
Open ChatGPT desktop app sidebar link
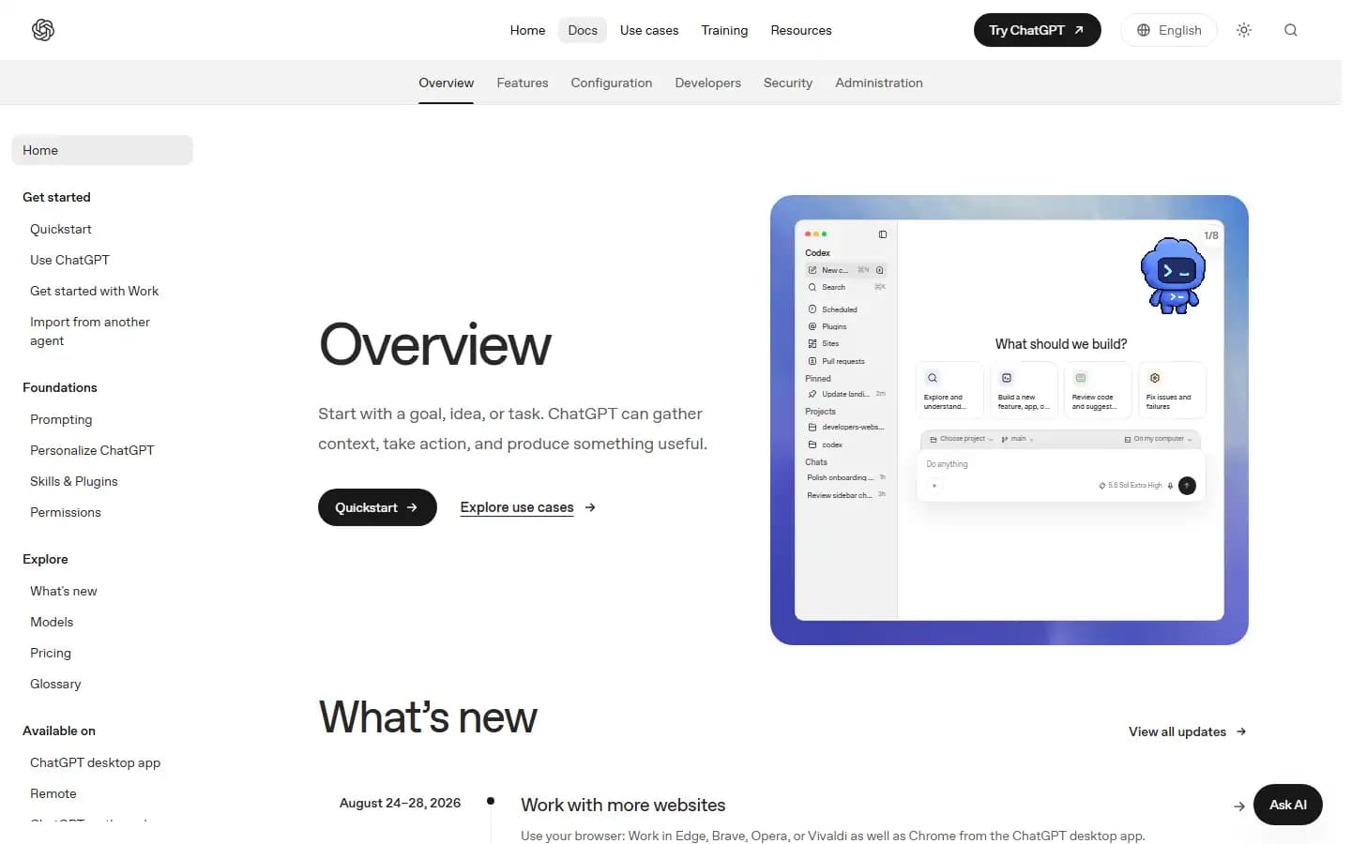coord(95,762)
